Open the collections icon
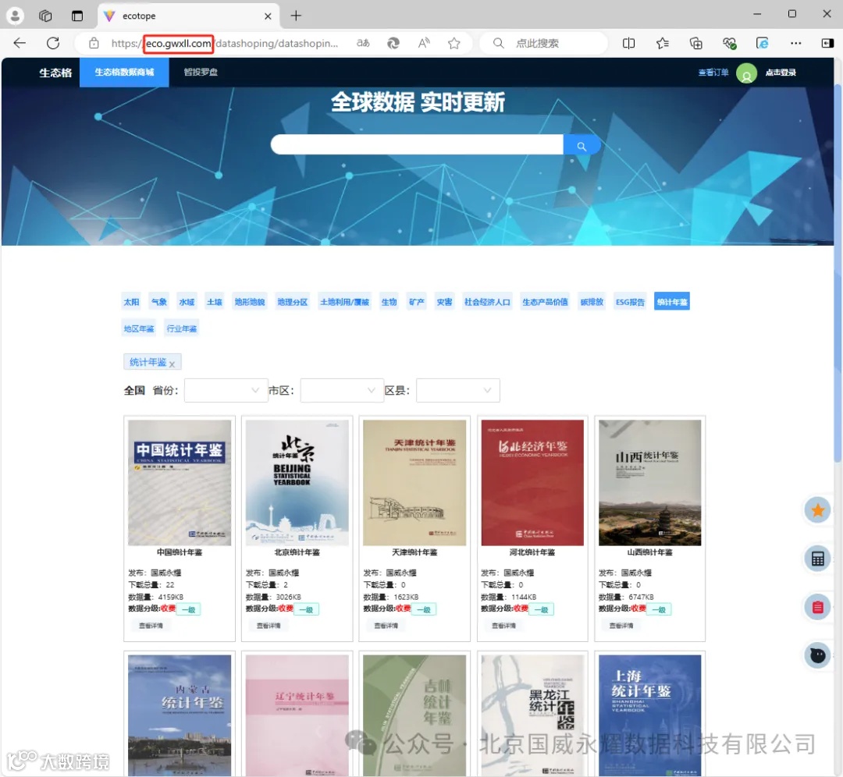The image size is (843, 777). pos(695,43)
